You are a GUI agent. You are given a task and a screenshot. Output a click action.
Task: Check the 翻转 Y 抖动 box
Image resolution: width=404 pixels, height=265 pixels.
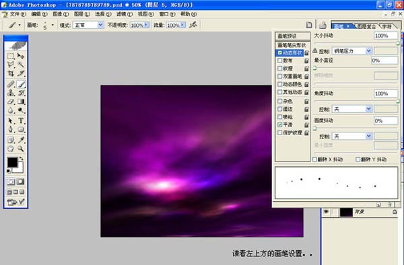(358, 159)
